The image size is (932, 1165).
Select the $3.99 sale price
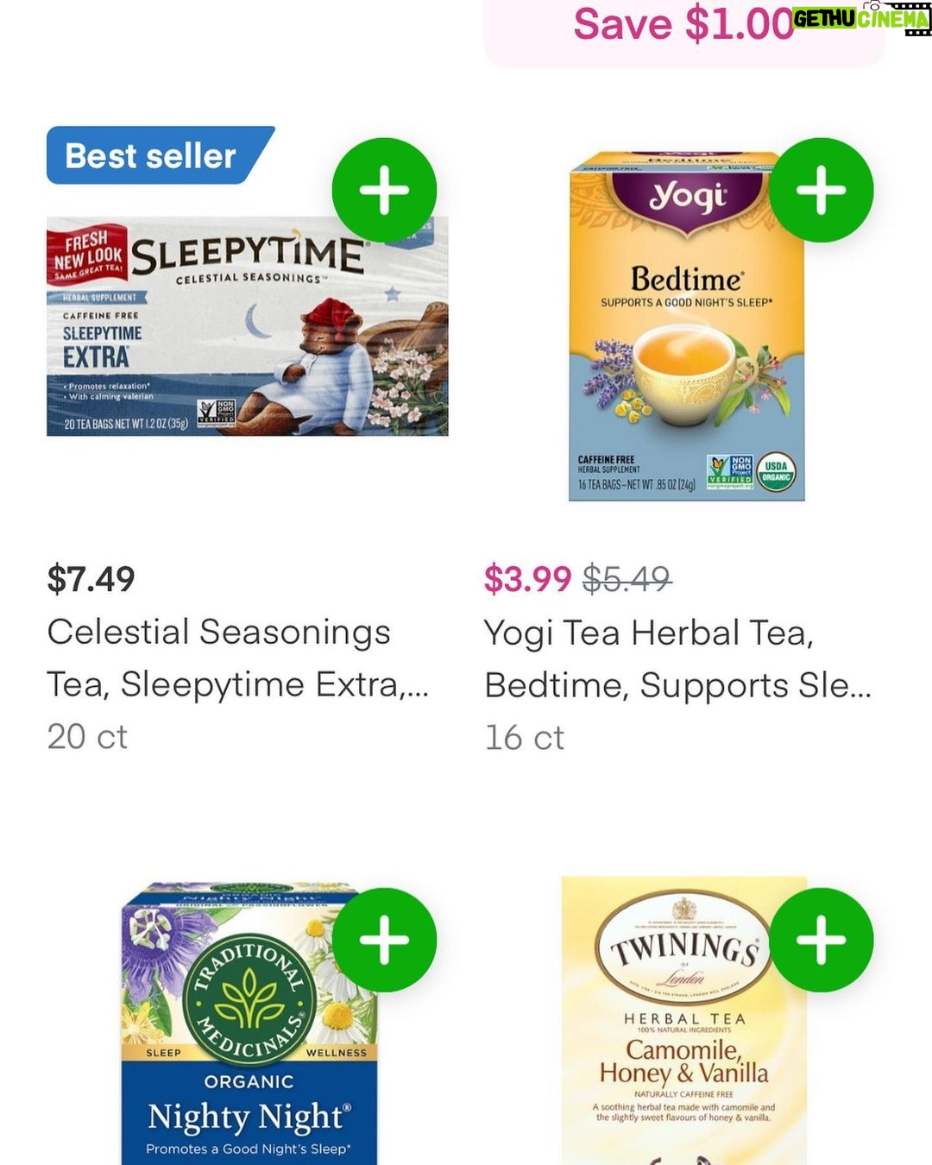coord(527,579)
